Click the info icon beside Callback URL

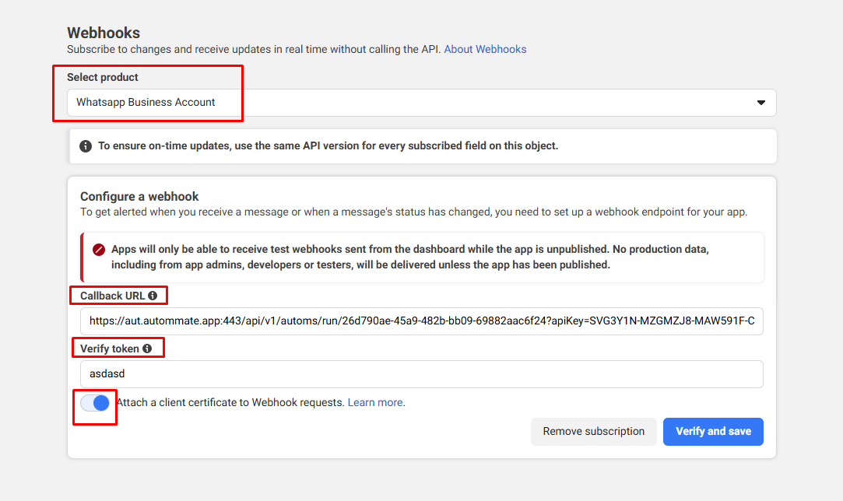pyautogui.click(x=153, y=296)
